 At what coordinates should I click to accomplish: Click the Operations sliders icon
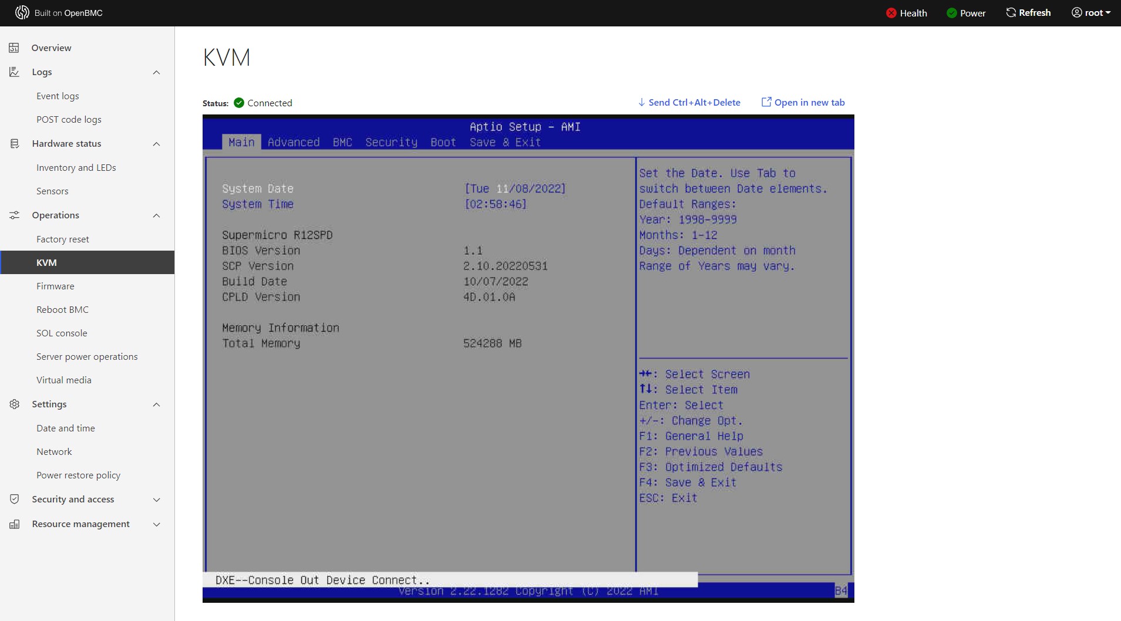pos(14,215)
